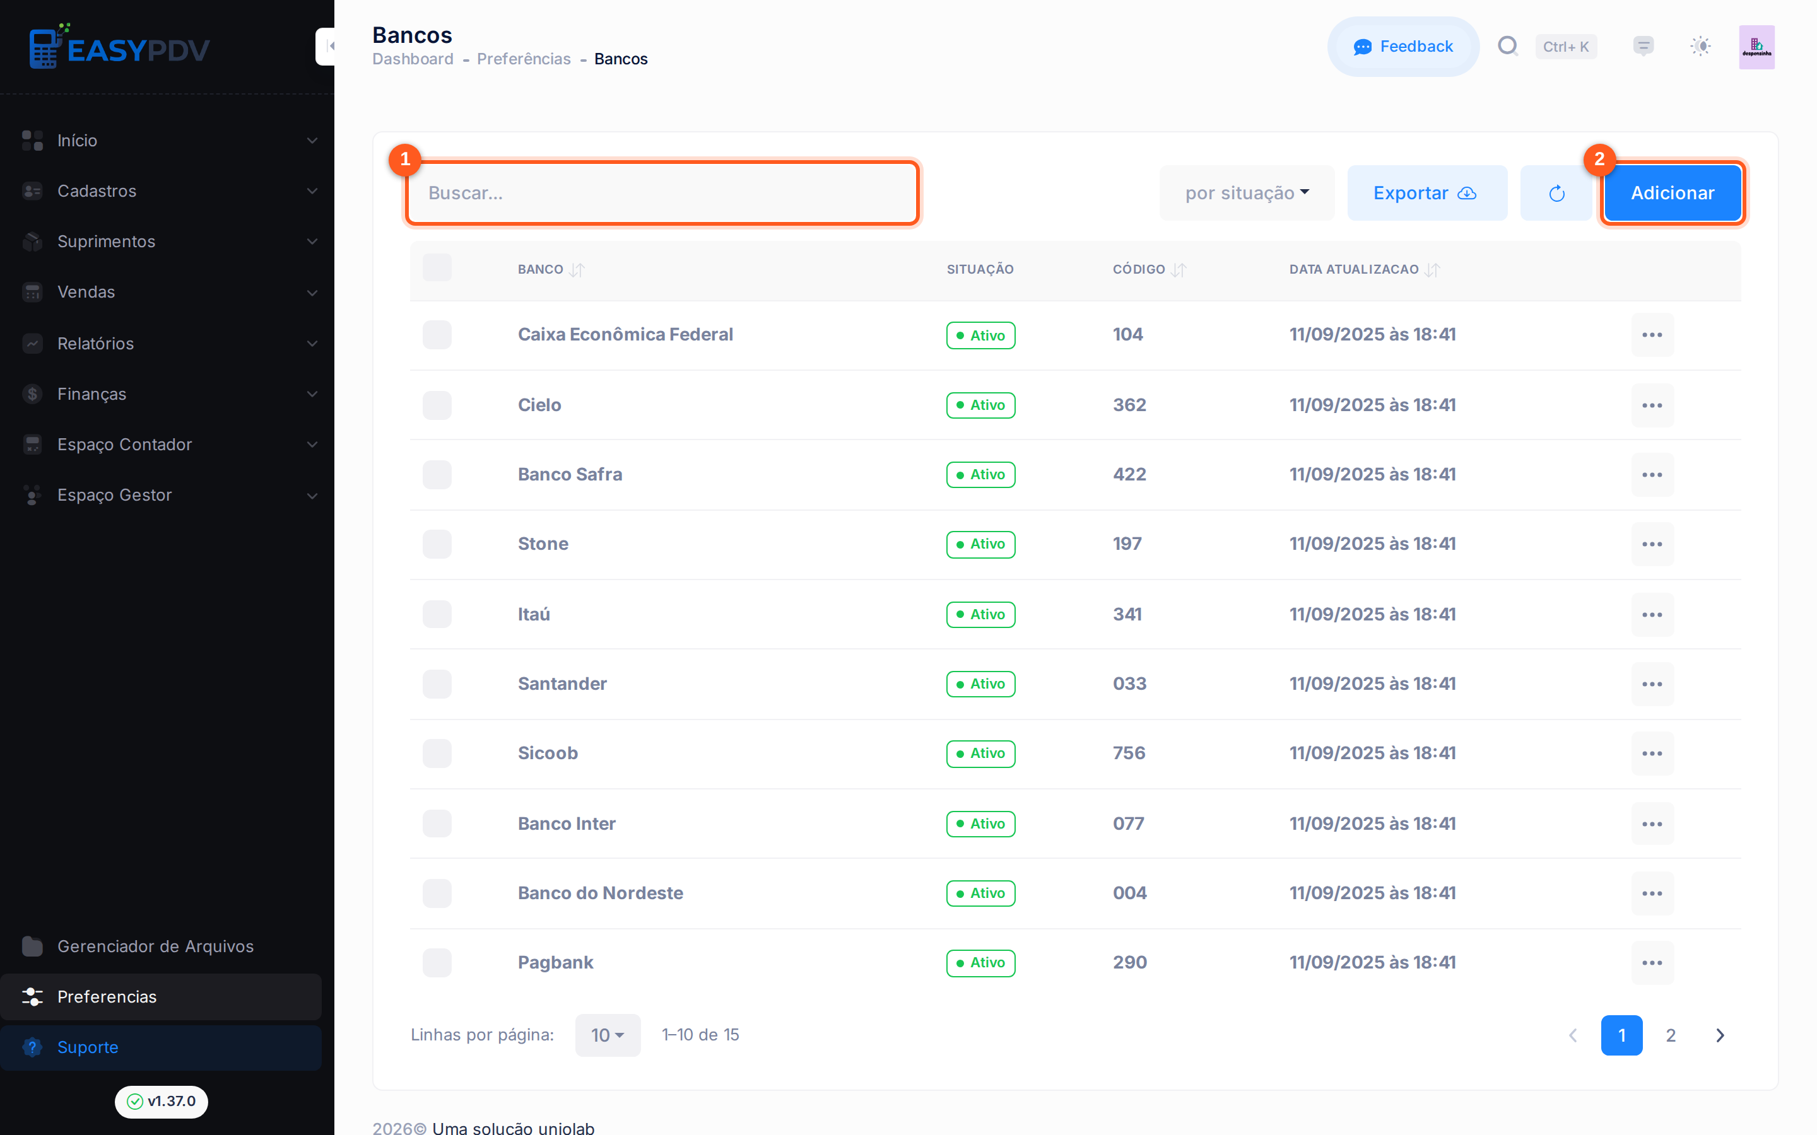
Task: Sort table by Código column
Action: [x=1149, y=269]
